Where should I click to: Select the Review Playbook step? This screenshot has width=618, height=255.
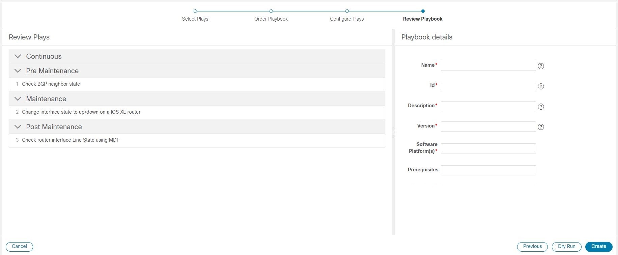(x=423, y=15)
